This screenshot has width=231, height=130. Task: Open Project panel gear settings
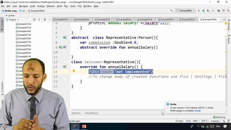tap(45, 19)
